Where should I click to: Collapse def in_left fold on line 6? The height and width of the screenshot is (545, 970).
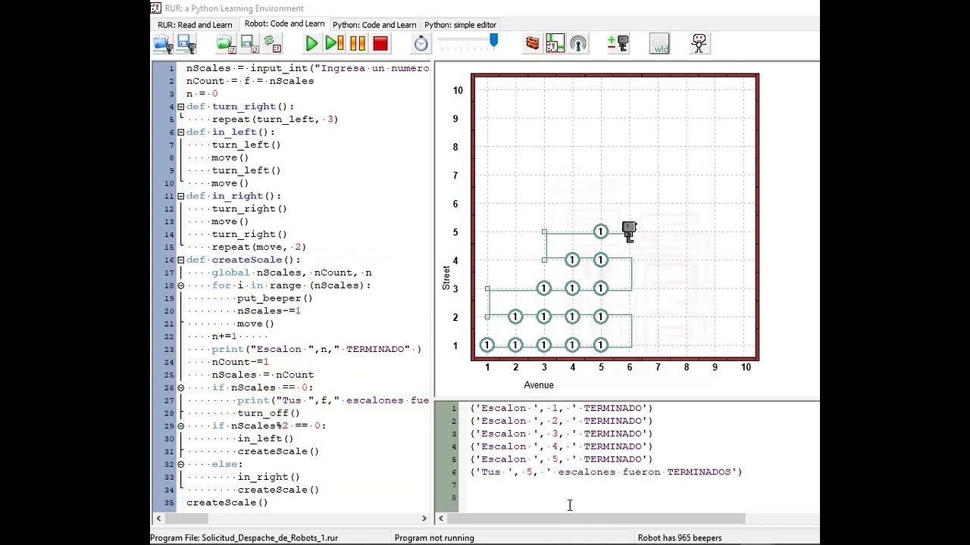tap(180, 132)
